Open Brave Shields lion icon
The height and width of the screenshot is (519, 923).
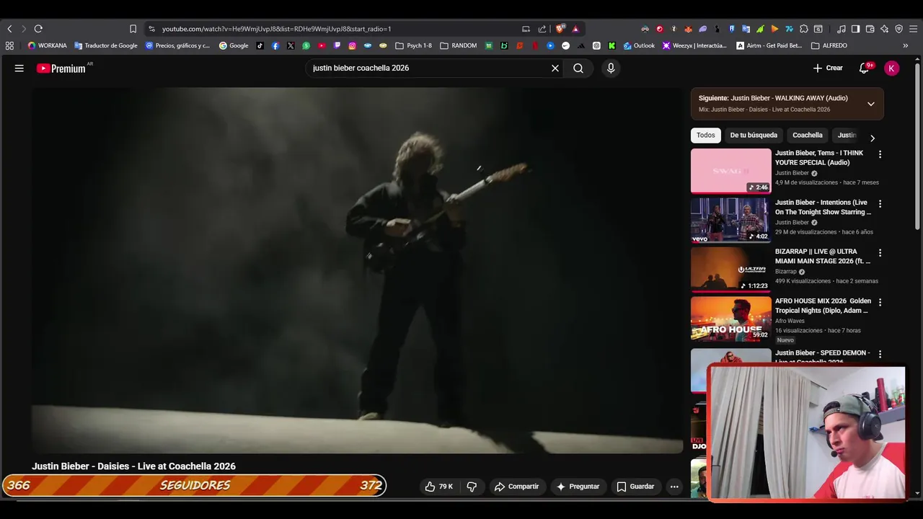coord(560,29)
